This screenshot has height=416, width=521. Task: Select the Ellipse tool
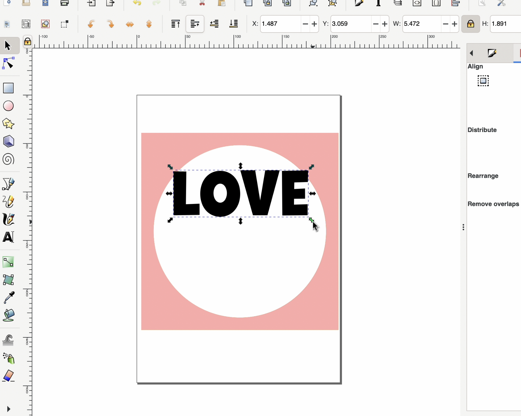coord(8,106)
